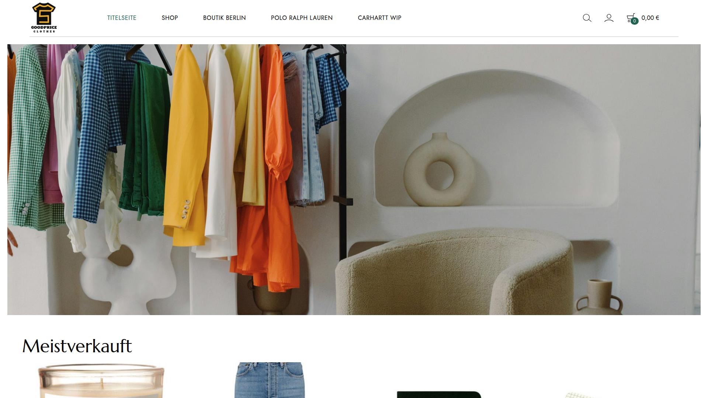Viewport: 708px width, 398px height.
Task: Click the user account icon
Action: tap(609, 18)
